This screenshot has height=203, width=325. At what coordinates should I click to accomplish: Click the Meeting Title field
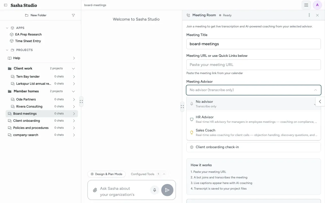254,44
